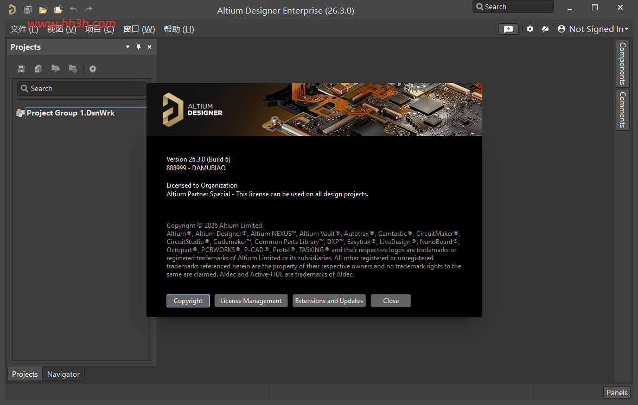Expand the Not Signed In account dropdown
Viewport: 638px width, 405px height.
[593, 29]
